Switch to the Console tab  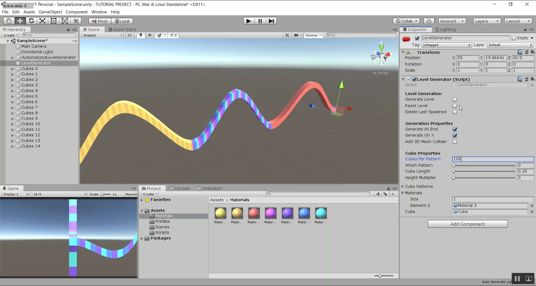click(x=180, y=188)
